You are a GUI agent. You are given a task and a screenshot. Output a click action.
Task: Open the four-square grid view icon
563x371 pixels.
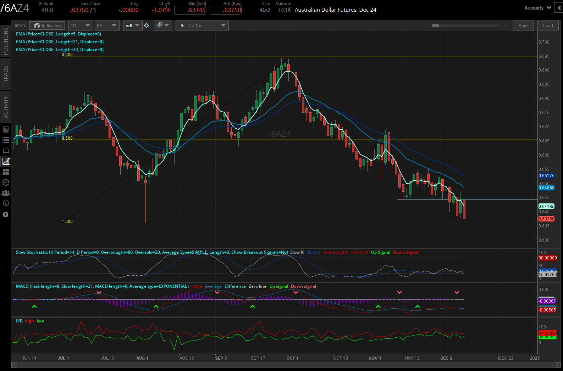(6, 172)
